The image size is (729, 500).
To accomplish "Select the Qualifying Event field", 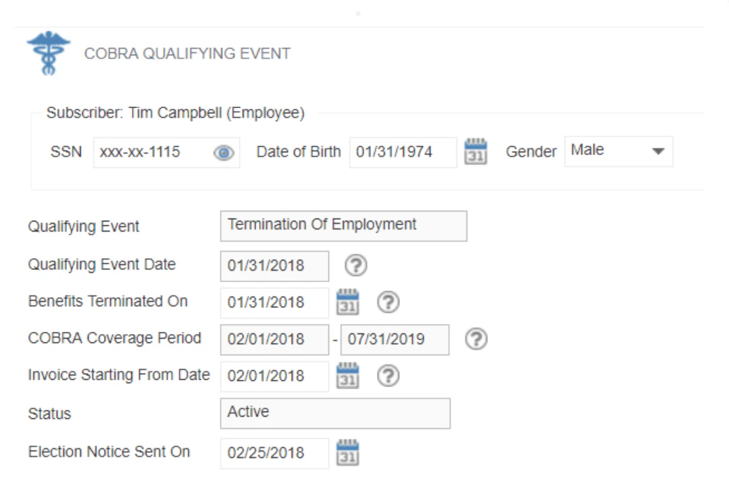I will pyautogui.click(x=343, y=225).
